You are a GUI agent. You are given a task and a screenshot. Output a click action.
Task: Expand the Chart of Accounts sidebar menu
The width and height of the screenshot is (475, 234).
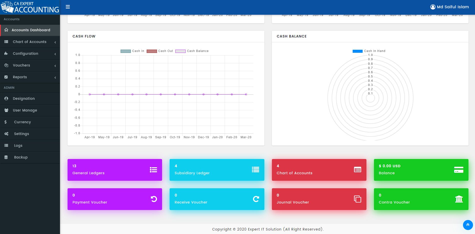[30, 42]
